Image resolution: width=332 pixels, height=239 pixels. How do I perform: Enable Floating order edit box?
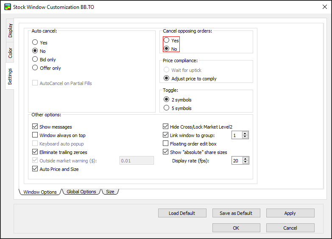[x=166, y=144]
